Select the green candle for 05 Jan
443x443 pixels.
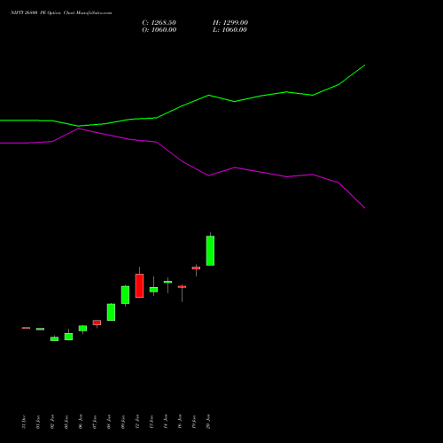68,337
